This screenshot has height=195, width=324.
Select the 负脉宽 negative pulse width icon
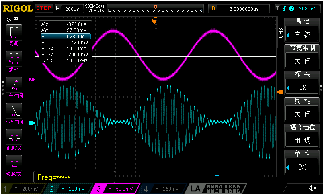pos(14,165)
